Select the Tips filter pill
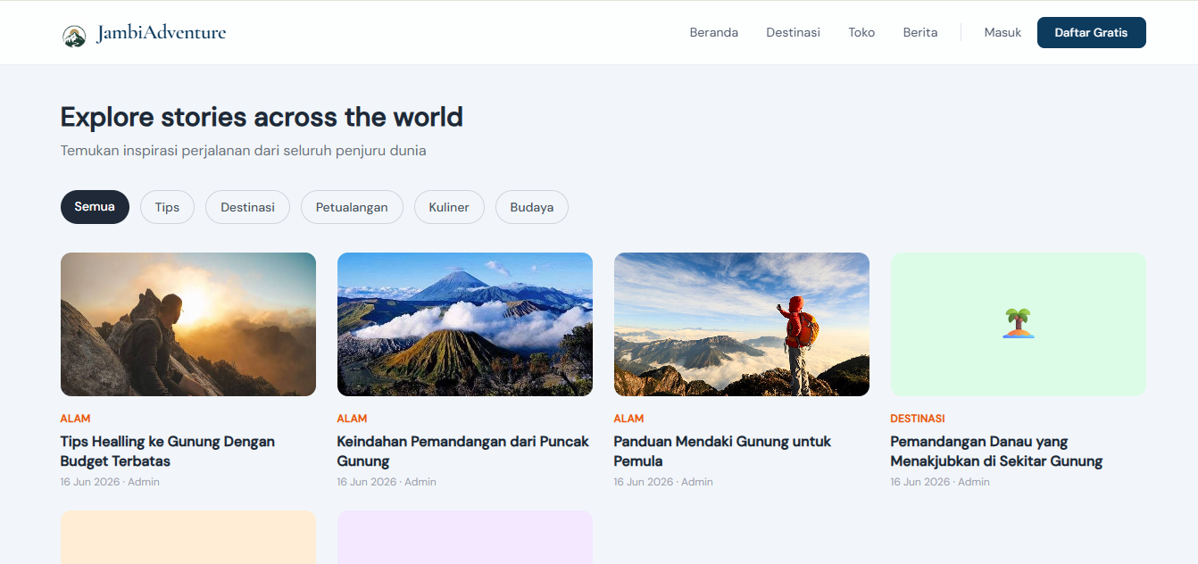The width and height of the screenshot is (1198, 564). point(167,207)
